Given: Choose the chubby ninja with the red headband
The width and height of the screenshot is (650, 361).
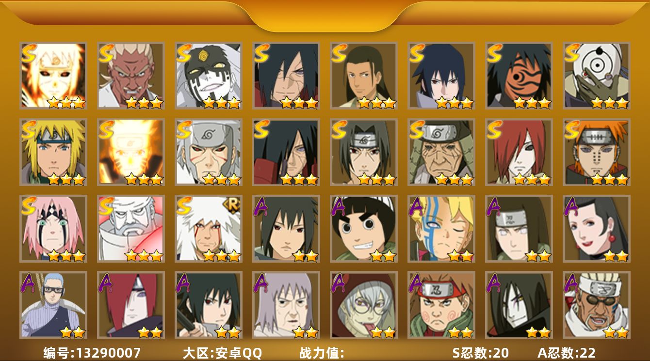Looking at the screenshot, I should (x=441, y=305).
